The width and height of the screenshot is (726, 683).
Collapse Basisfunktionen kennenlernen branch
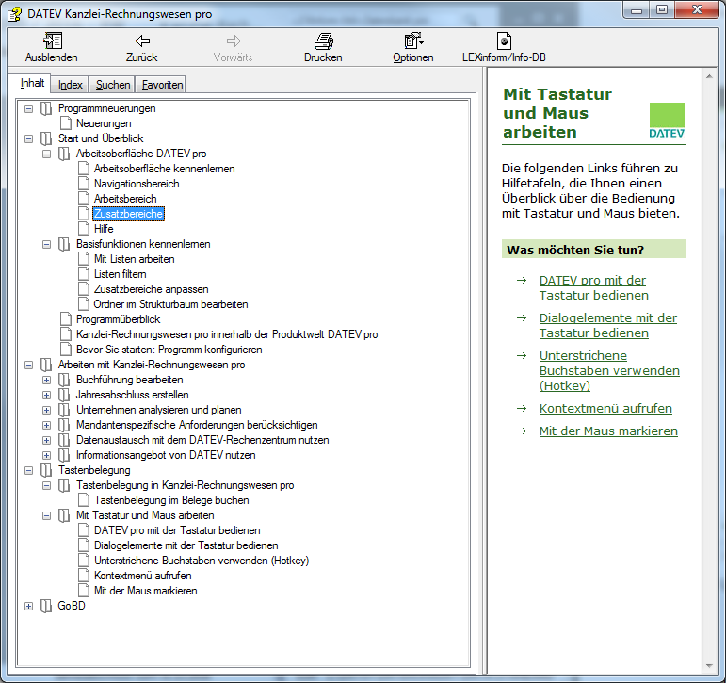47,244
